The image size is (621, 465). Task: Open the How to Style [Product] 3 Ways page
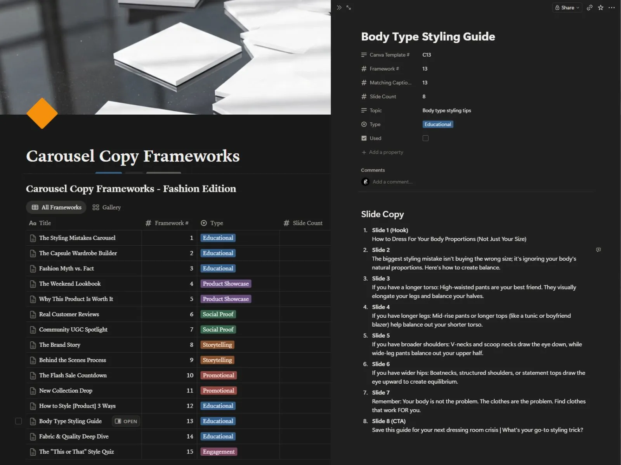[77, 406]
